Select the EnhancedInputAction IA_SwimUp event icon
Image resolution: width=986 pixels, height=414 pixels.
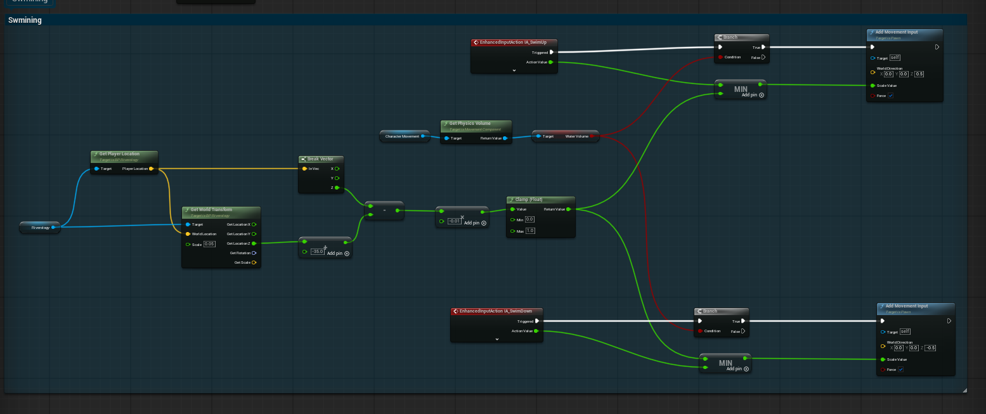476,42
